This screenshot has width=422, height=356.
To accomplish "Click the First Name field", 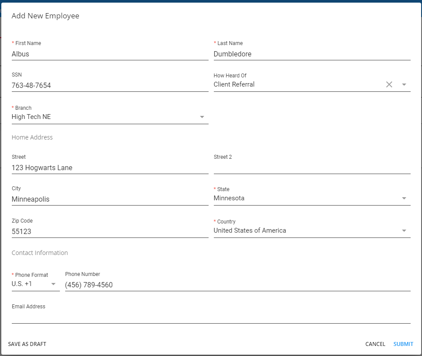I will 109,54.
